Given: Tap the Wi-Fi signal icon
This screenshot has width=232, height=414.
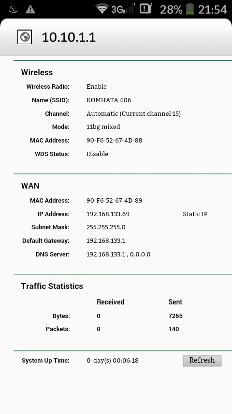Looking at the screenshot, I should tap(102, 9).
